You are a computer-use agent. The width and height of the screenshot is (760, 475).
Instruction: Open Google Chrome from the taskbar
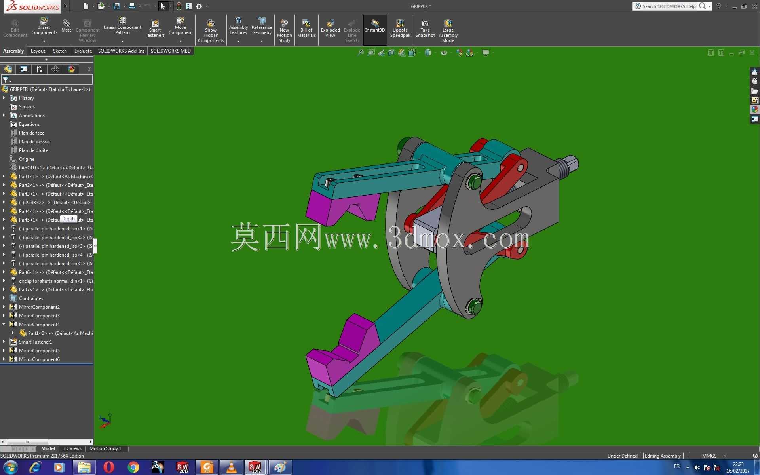point(133,467)
